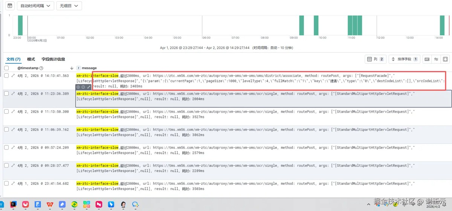This screenshot has height=211, width=452.
Task: Open the 自动时间间隔 dropdown
Action: (35, 6)
